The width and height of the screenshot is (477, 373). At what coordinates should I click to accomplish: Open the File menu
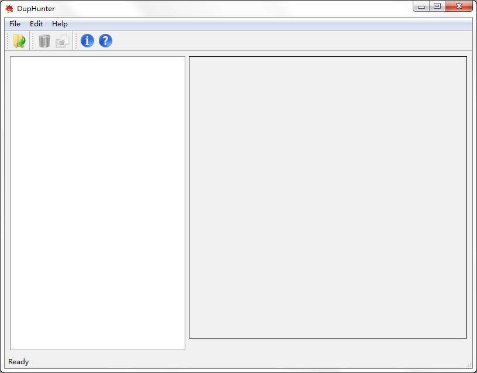click(x=15, y=24)
